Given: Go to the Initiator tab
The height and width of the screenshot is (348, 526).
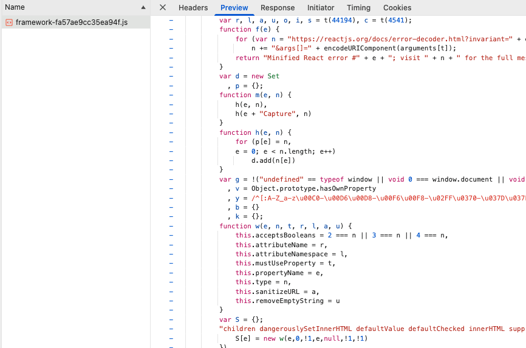Looking at the screenshot, I should point(321,8).
